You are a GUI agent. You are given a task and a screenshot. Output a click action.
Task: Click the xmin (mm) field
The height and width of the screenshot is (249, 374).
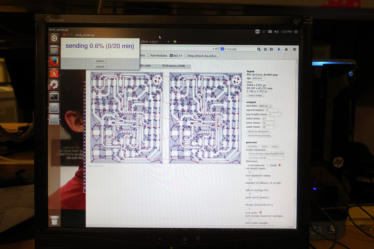point(268,119)
